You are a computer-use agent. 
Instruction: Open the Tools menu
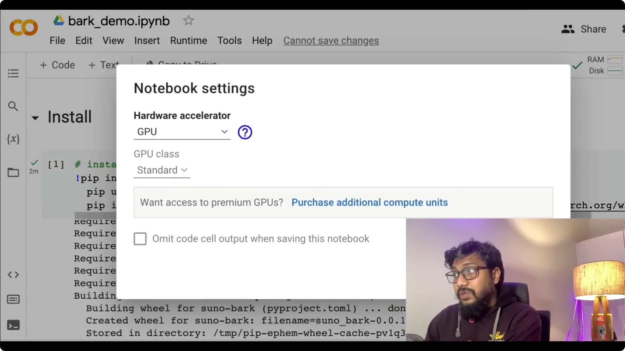tap(229, 40)
